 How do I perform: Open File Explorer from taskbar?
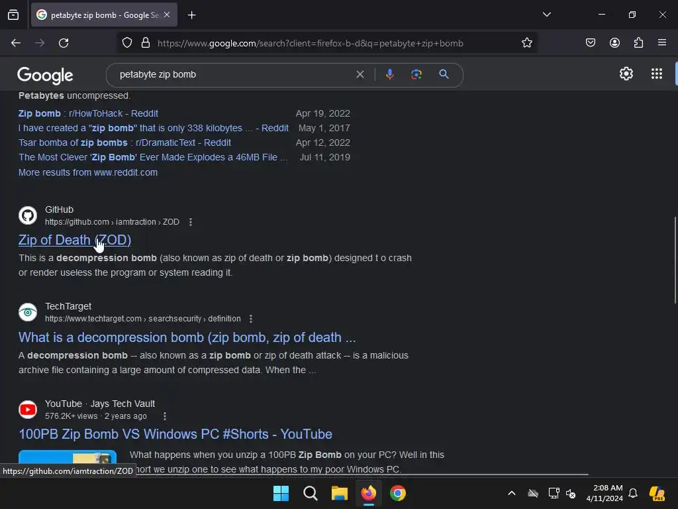pyautogui.click(x=340, y=493)
